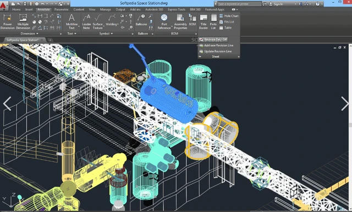Viewport: 352px width, 212px height.
Task: Click the Part Reference tool
Action: click(x=164, y=21)
